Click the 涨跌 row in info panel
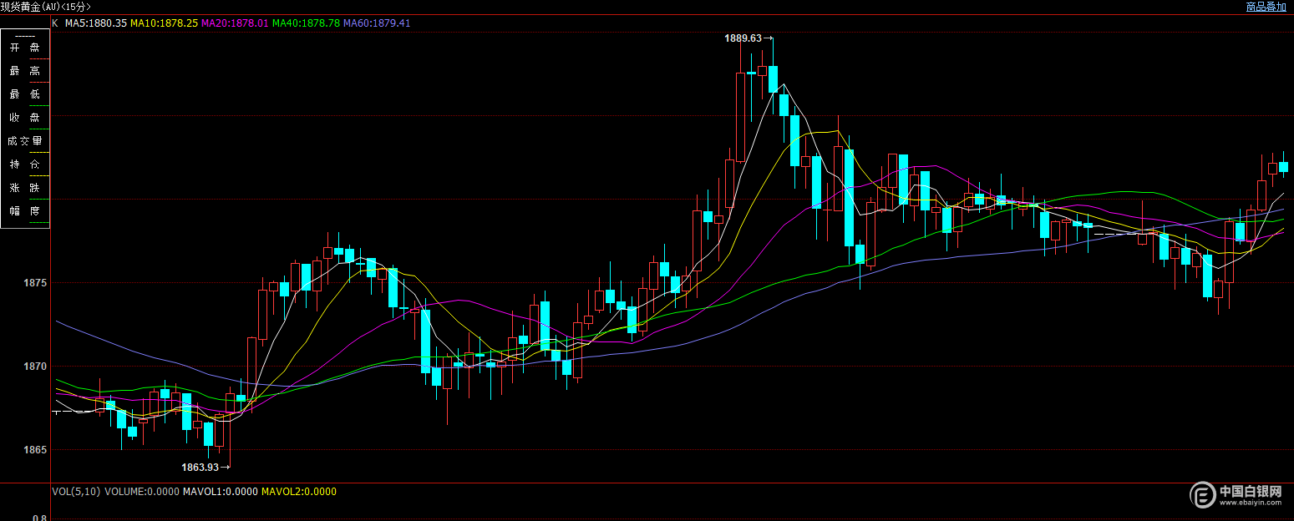This screenshot has height=521, width=1294. 25,188
